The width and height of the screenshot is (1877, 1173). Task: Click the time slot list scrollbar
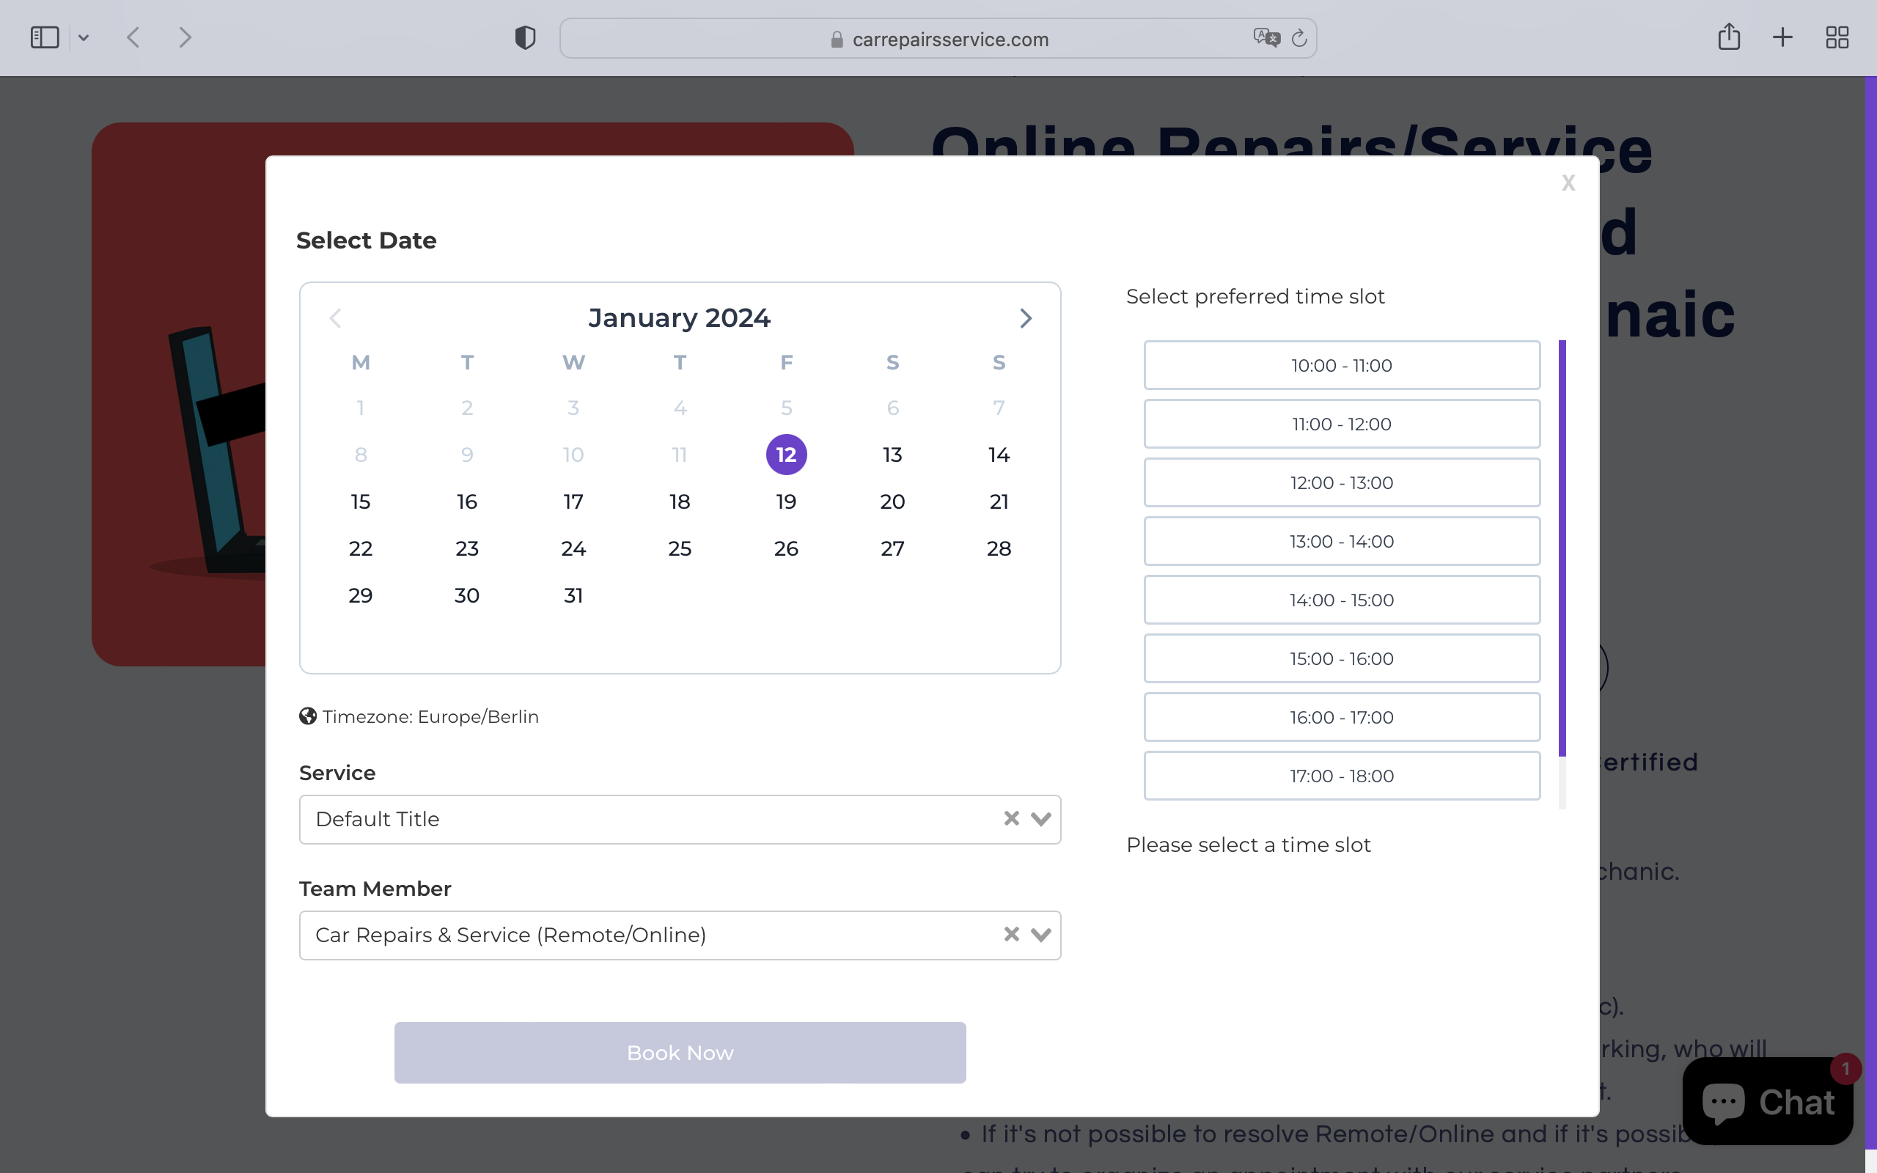pyautogui.click(x=1561, y=548)
